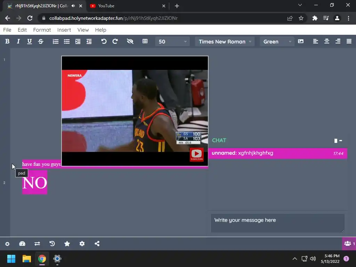Toggle italic formatting
The image size is (356, 267).
tap(18, 41)
